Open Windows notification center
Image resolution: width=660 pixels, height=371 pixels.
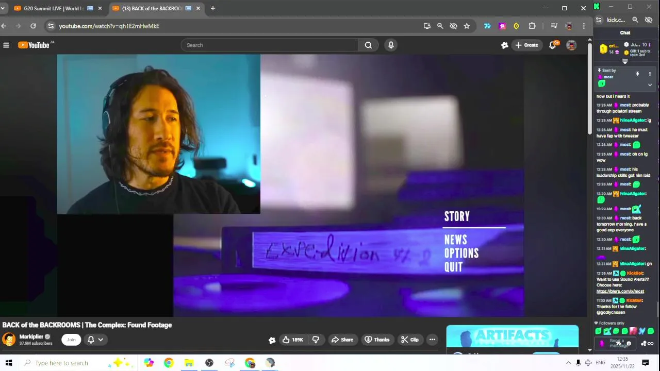click(645, 363)
